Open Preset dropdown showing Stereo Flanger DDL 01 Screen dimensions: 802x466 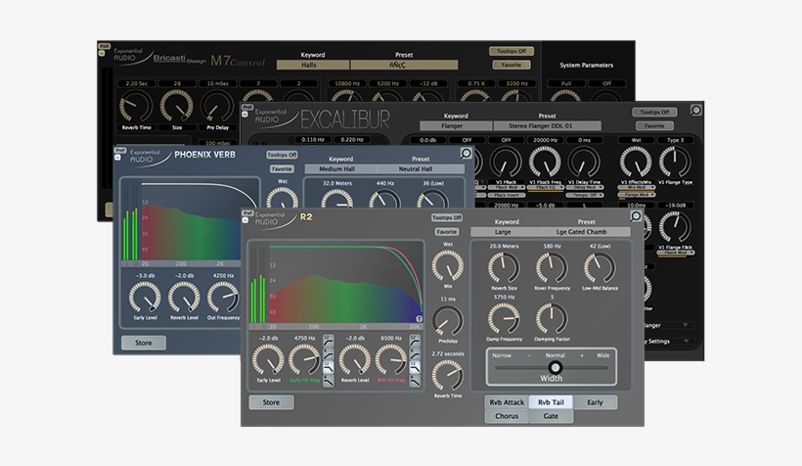point(547,125)
